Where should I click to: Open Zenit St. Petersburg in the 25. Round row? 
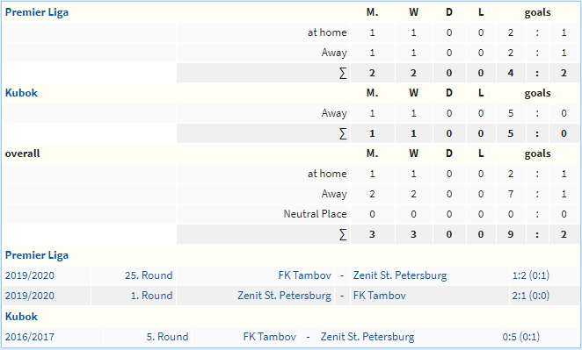coord(400,275)
